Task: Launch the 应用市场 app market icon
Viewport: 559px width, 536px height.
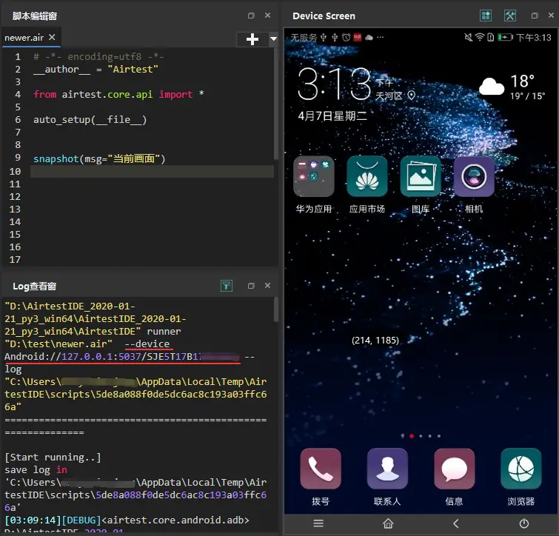Action: (367, 176)
